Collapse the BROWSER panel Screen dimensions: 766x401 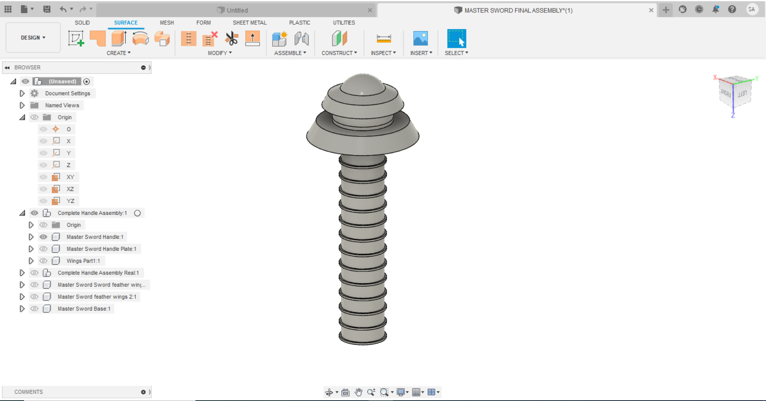tap(7, 68)
